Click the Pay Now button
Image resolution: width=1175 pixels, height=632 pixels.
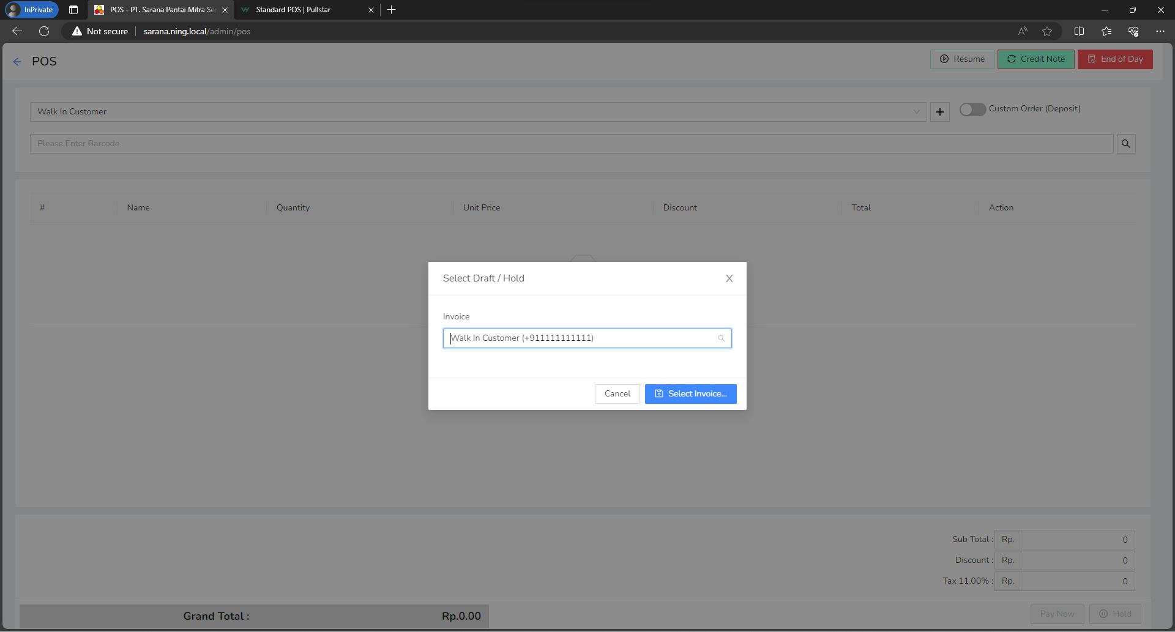click(1057, 614)
